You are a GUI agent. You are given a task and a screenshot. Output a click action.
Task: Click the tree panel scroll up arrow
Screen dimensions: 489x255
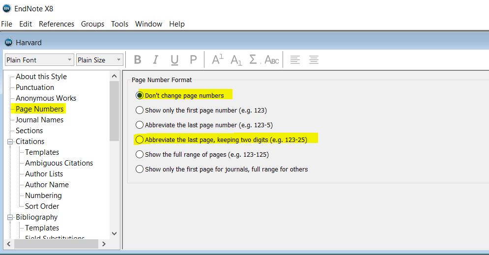(x=114, y=76)
